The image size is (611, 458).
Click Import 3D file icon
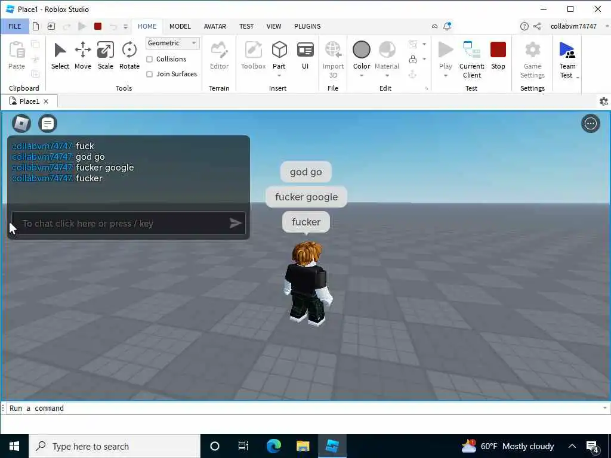click(x=333, y=50)
